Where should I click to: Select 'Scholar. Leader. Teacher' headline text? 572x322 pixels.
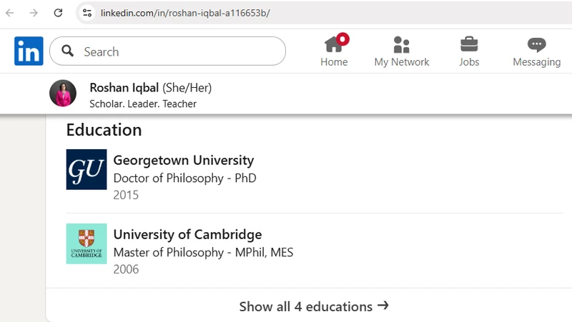143,104
